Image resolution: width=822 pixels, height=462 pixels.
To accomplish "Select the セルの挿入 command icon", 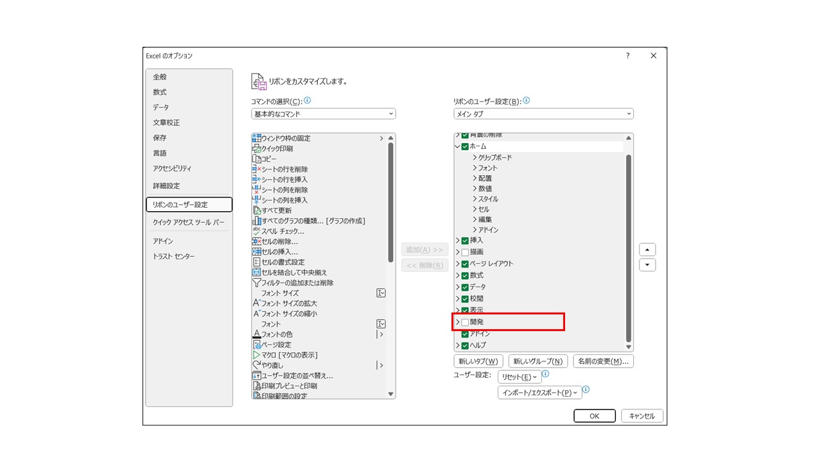I will pos(256,252).
